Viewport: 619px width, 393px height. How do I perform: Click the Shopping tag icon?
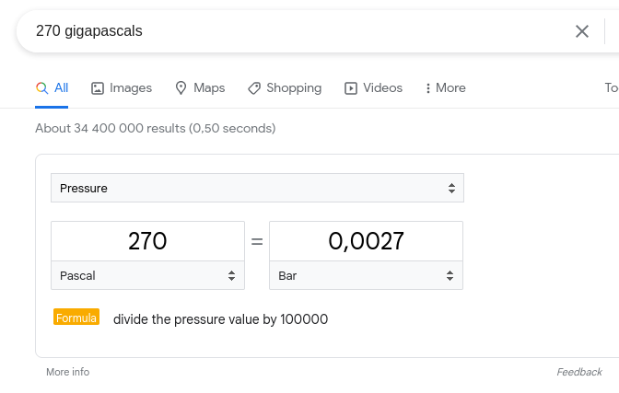[254, 88]
